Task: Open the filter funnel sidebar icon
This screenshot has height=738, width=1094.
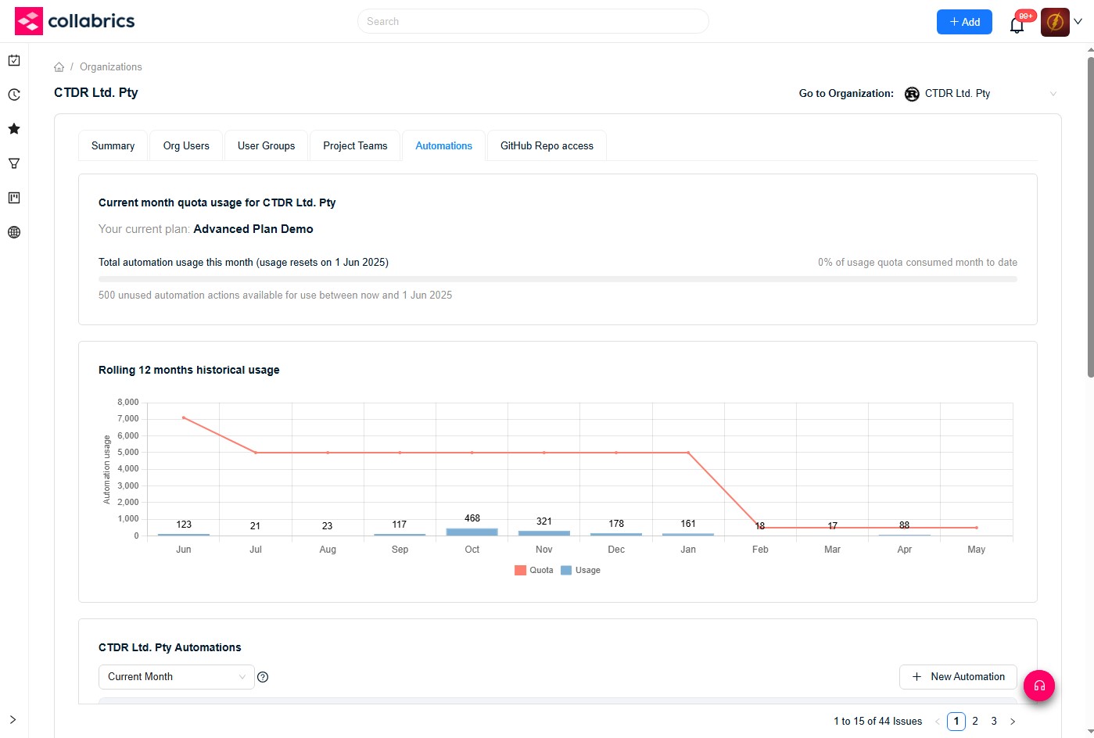Action: tap(14, 163)
